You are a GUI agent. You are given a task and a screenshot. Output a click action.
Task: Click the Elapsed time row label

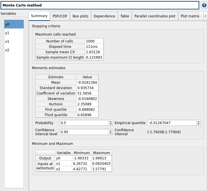(60, 47)
